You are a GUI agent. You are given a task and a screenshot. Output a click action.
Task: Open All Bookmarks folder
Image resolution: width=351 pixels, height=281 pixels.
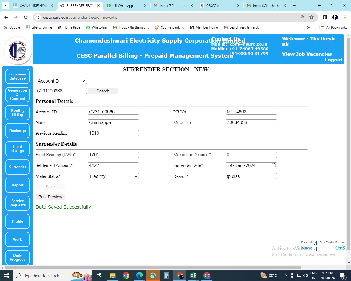click(333, 27)
